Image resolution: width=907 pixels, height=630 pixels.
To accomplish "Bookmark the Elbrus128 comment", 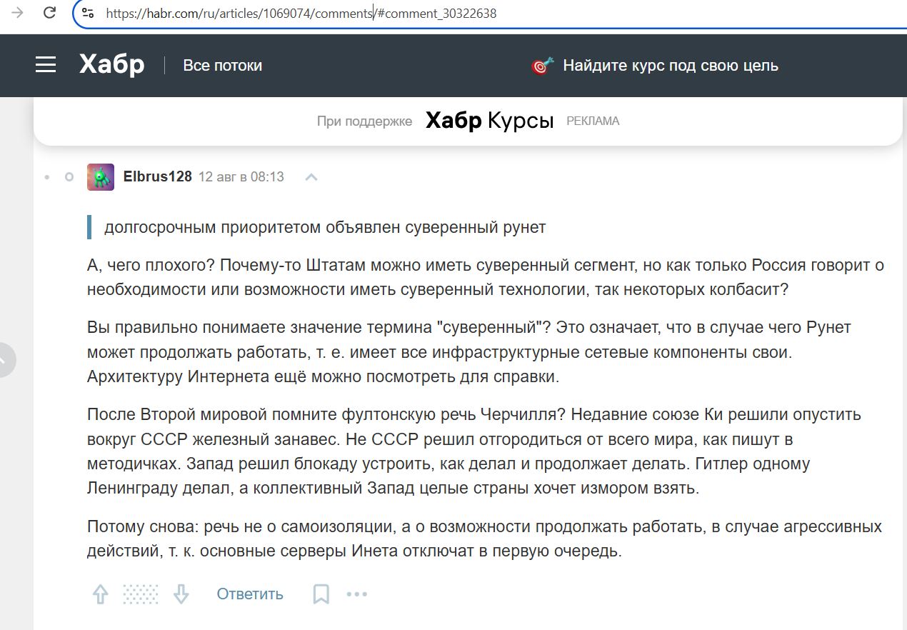I will pyautogui.click(x=321, y=594).
